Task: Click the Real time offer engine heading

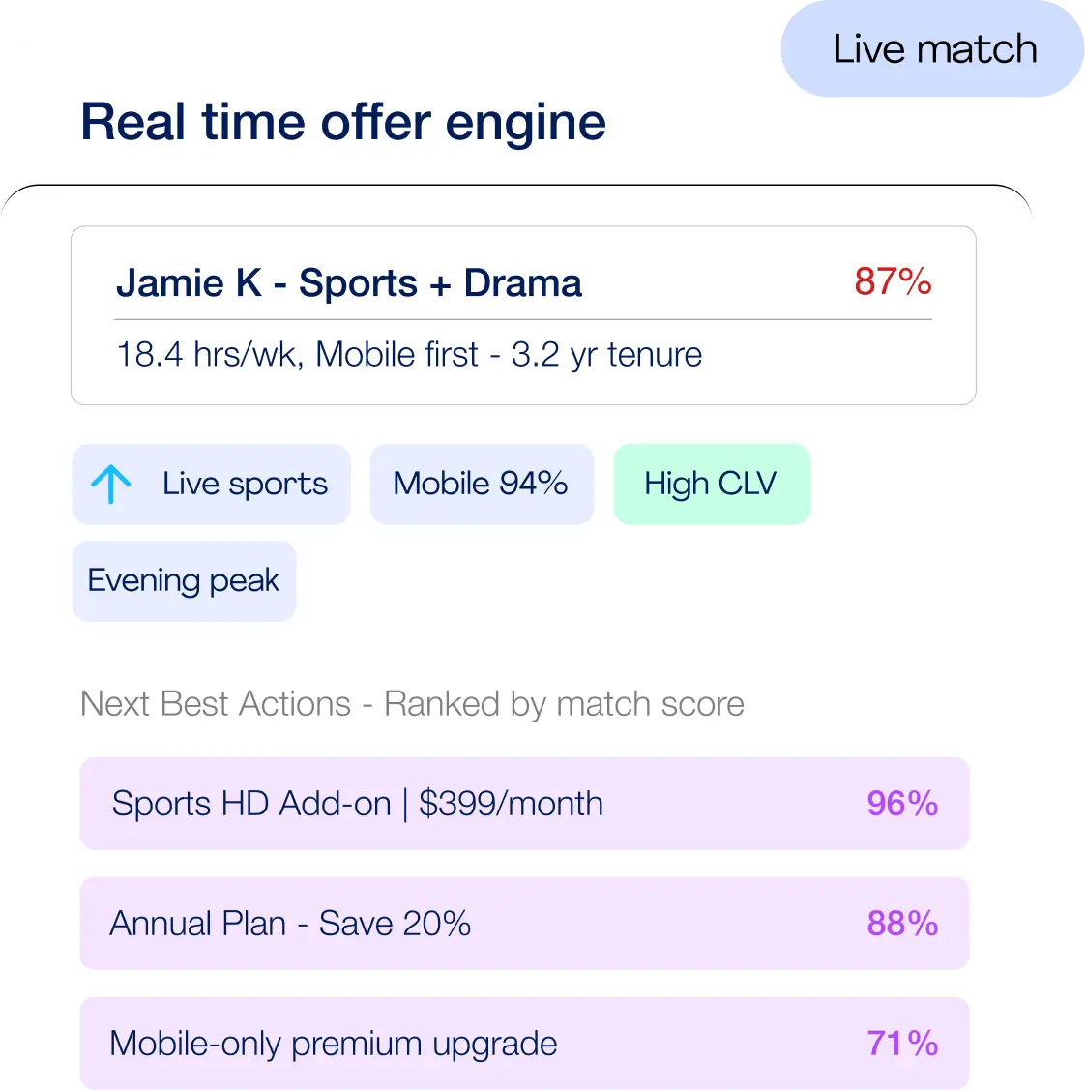Action: pyautogui.click(x=343, y=123)
